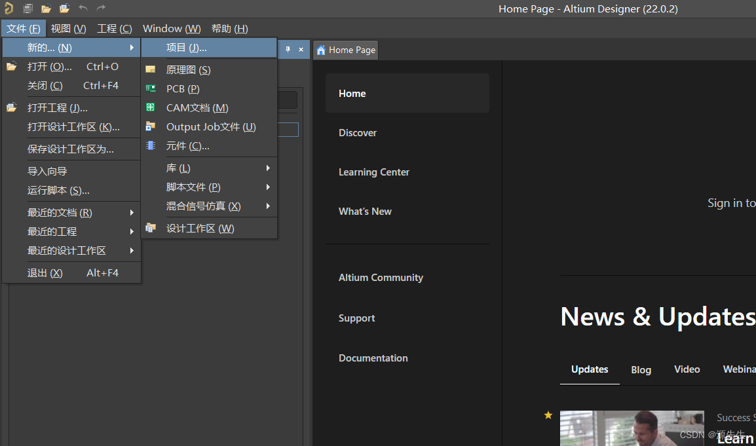Screen dimensions: 756x446
Task: Select CAM文档 (M) entry
Action: click(209, 108)
